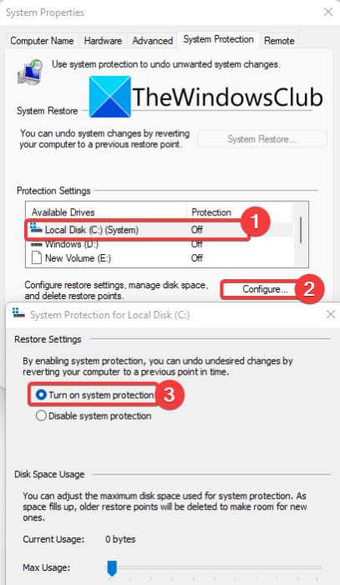
Task: Click the New Volume (E:) document icon
Action: (37, 258)
